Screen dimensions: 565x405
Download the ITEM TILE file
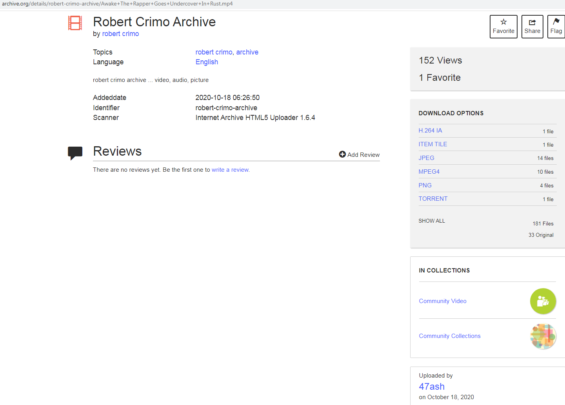[x=433, y=144]
